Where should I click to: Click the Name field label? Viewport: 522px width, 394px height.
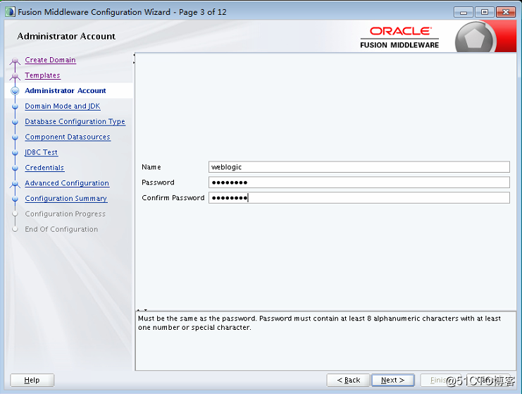pyautogui.click(x=151, y=167)
